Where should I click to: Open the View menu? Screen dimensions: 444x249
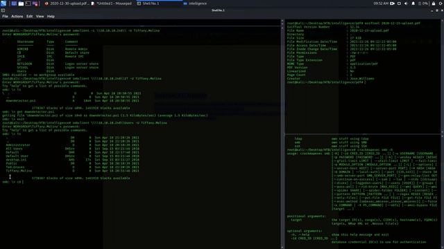(40, 17)
